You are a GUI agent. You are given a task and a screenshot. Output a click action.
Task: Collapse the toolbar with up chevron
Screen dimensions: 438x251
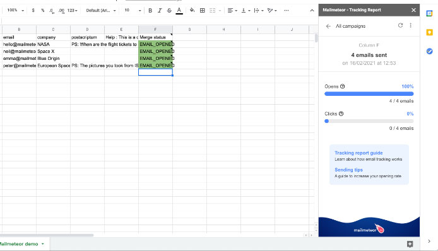[312, 10]
